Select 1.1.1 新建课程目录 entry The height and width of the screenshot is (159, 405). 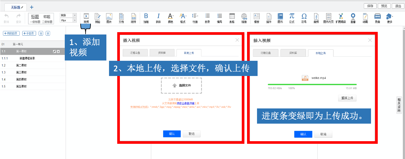point(33,58)
